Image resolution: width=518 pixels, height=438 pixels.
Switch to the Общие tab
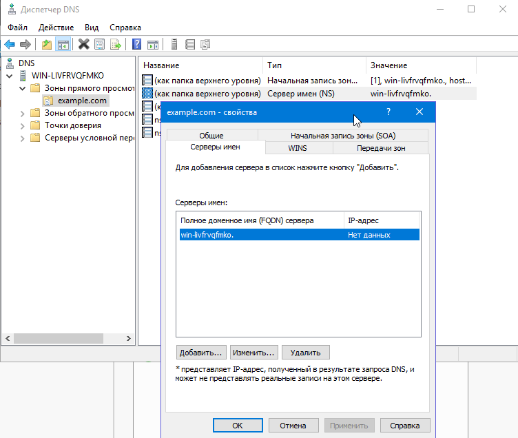[x=211, y=136]
